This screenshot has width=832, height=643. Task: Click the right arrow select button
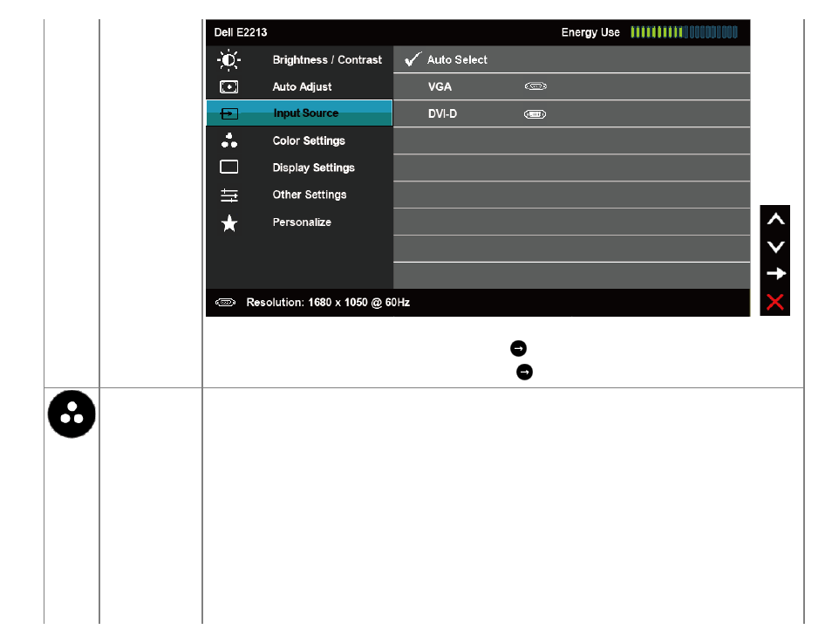776,274
